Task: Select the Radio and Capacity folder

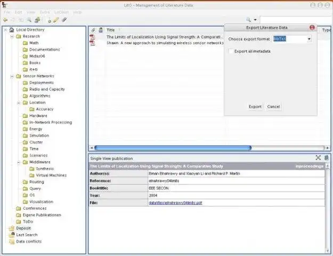Action: click(x=47, y=89)
